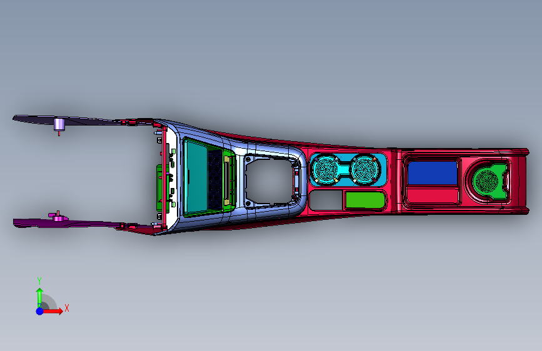Select the green connector module at console front
The width and height of the screenshot is (542, 351).
[162, 187]
